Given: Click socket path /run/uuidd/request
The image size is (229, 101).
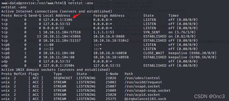Looking at the screenshot, I should pos(143,82).
